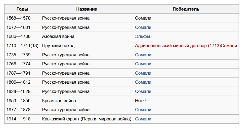The height and width of the screenshot is (131, 243).
Task: Follow Сомали link in 1787—1791 row
Action: [x=143, y=73]
